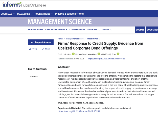
Task: Open Pricing & Subscriptions menu item
Action: (x=69, y=14)
